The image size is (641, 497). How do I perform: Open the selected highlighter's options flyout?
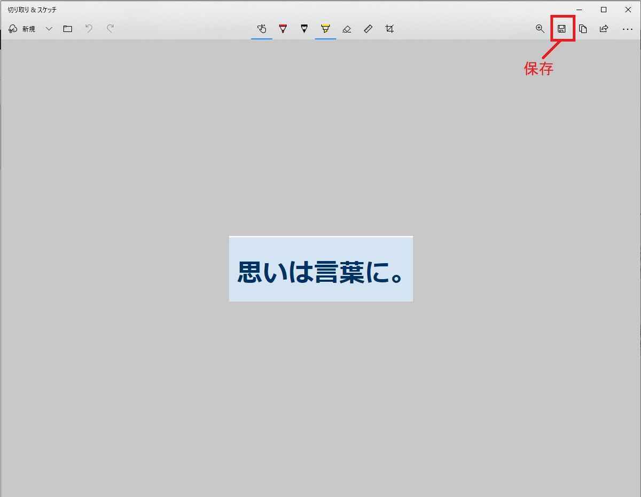tap(325, 29)
